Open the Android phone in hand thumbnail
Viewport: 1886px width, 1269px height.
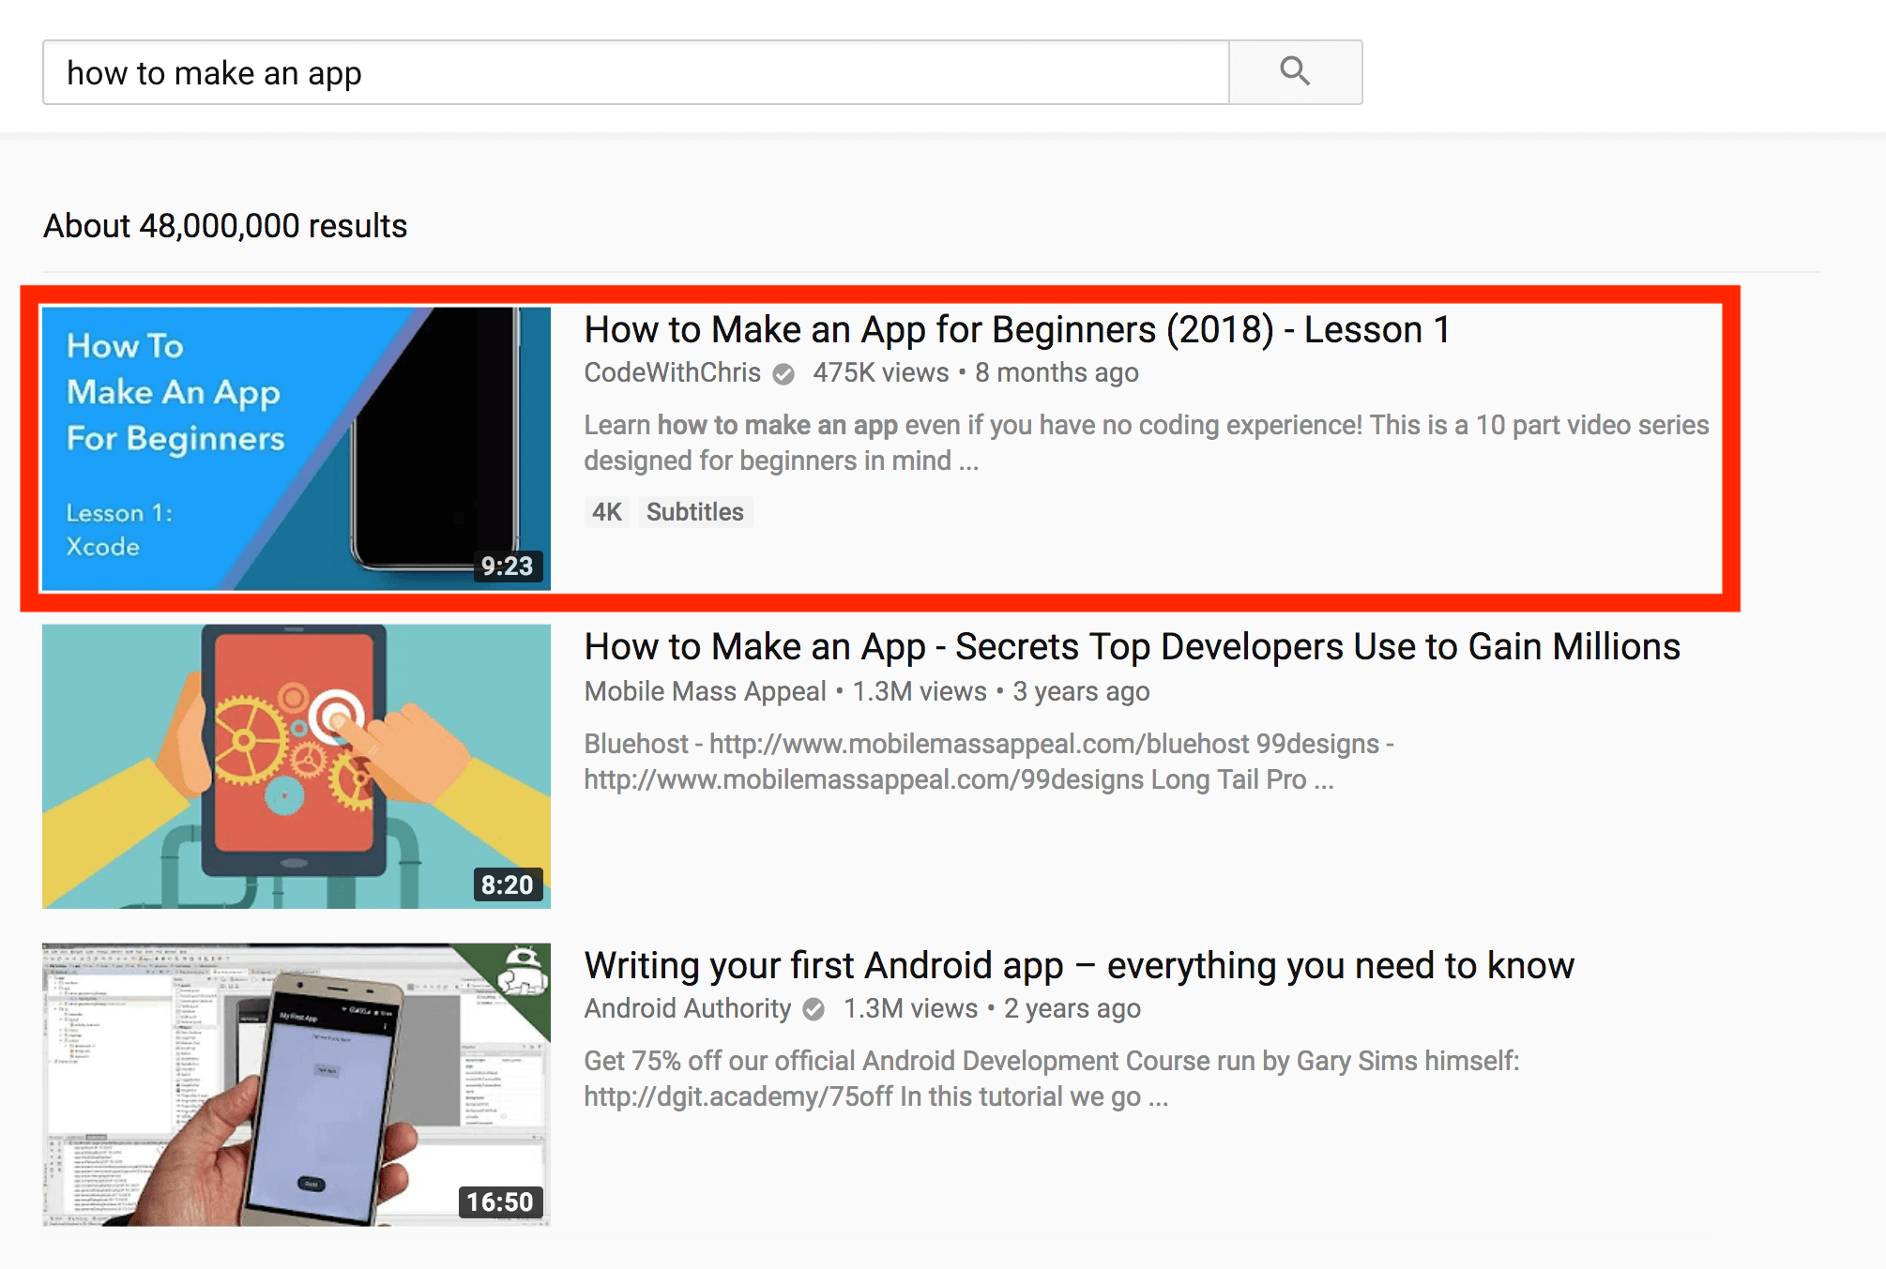[x=297, y=1084]
